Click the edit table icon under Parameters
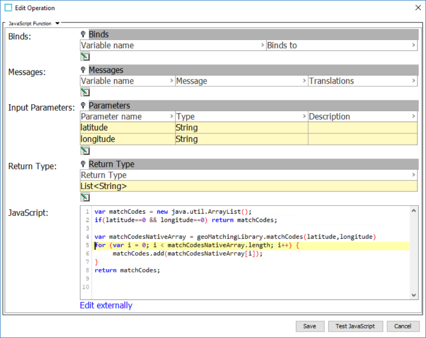Viewport: 426px width, 338px height. tap(85, 150)
